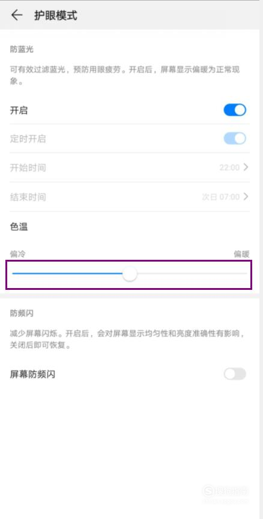Tap the 偏暖 label above slider
This screenshot has height=519, width=263.
click(241, 254)
